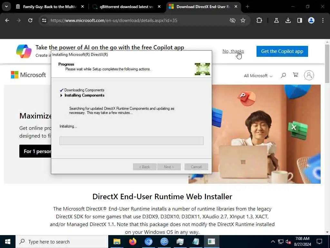The width and height of the screenshot is (330, 248).
Task: Click the disabled Back button in installer
Action: pyautogui.click(x=145, y=167)
